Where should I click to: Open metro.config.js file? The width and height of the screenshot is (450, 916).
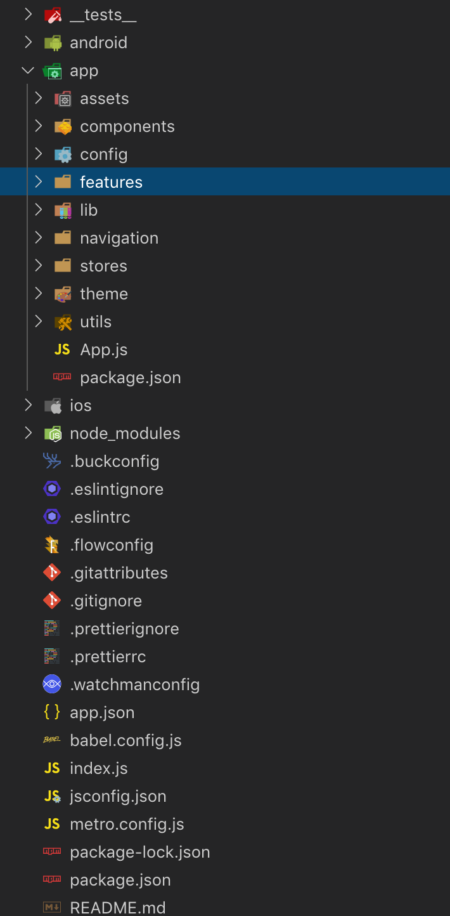click(127, 824)
